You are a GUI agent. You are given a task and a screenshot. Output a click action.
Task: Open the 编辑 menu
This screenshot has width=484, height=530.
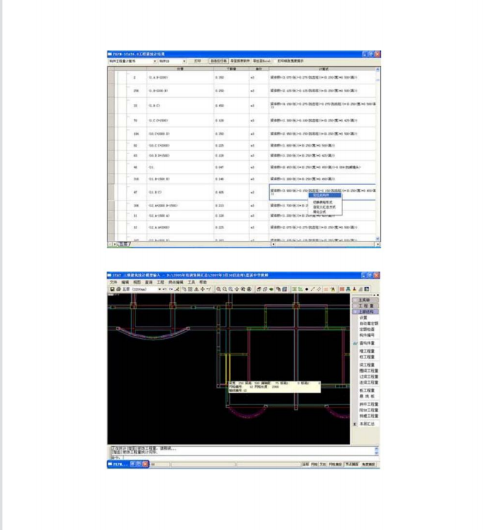coord(125,282)
